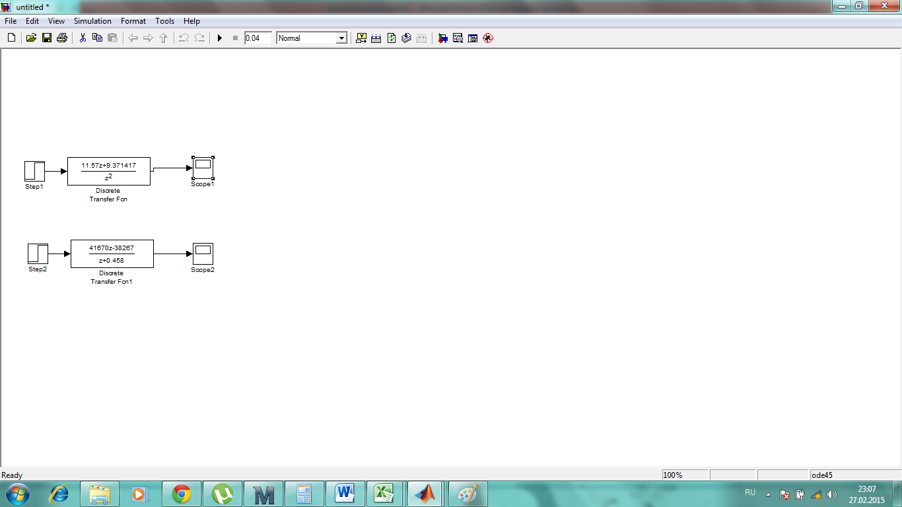Click the update diagram refresh icon
902x507 pixels.
[x=392, y=38]
